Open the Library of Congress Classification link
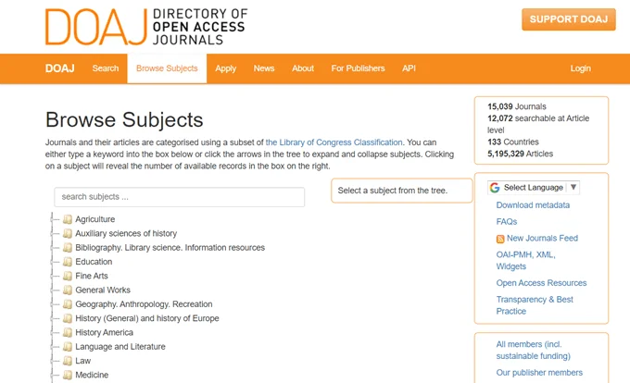Screen dimensions: 630x383 tap(334, 142)
